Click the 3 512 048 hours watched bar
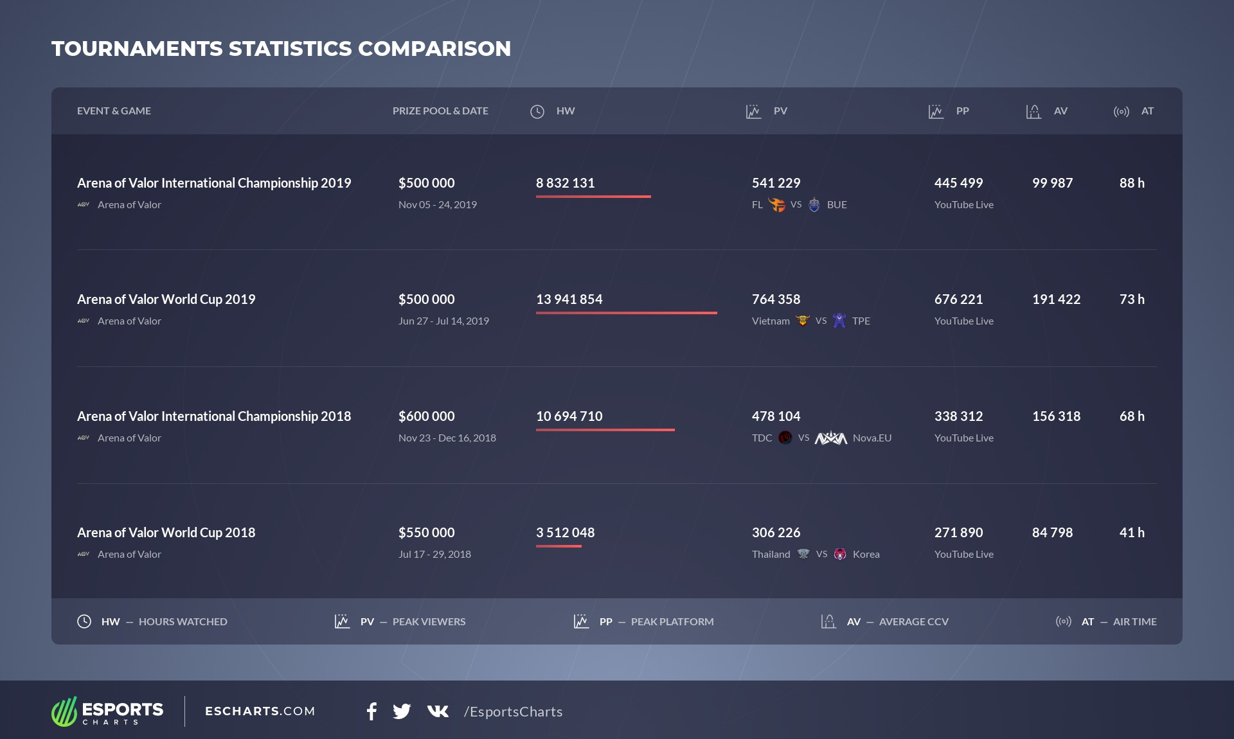This screenshot has width=1234, height=739. click(559, 546)
